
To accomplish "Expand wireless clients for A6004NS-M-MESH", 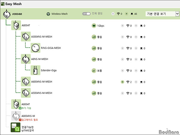I will coord(122,82).
